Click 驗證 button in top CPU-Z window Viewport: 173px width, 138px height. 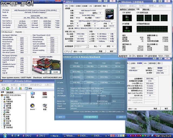click(x=101, y=51)
